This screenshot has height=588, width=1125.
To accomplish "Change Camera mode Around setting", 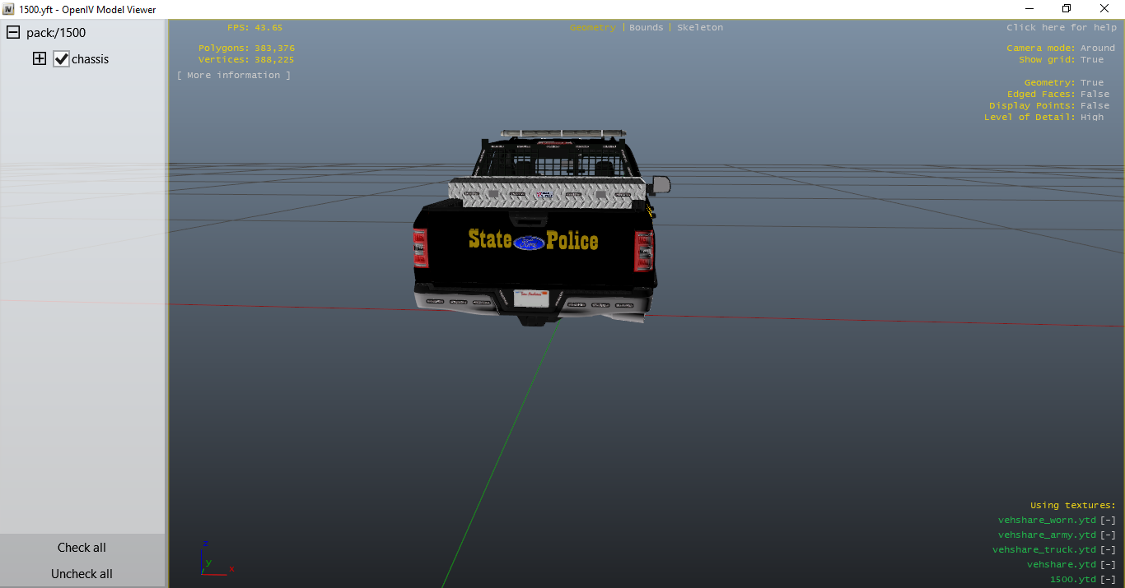I will point(1097,49).
